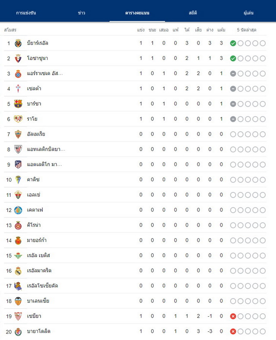Click the Atletico Madrid crest icon
The height and width of the screenshot is (340, 276).
[18, 164]
